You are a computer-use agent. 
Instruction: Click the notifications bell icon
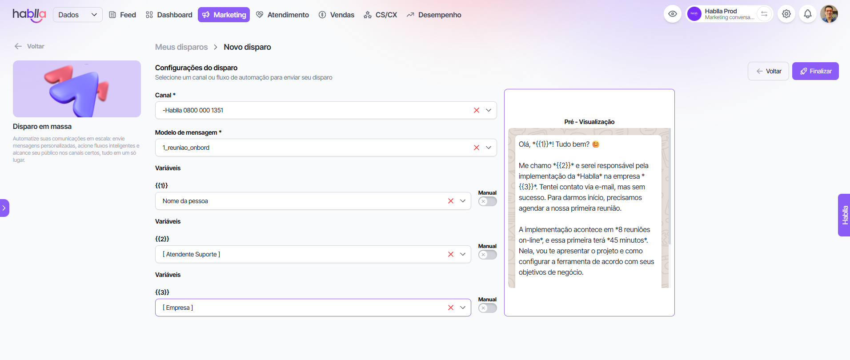807,14
